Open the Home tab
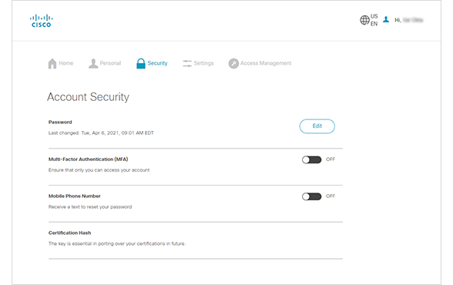This screenshot has width=453, height=285. pyautogui.click(x=61, y=63)
